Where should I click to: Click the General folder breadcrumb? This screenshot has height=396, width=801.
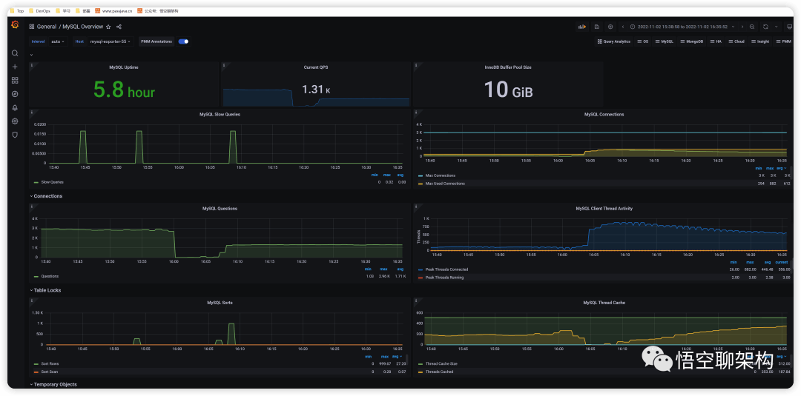(x=47, y=27)
